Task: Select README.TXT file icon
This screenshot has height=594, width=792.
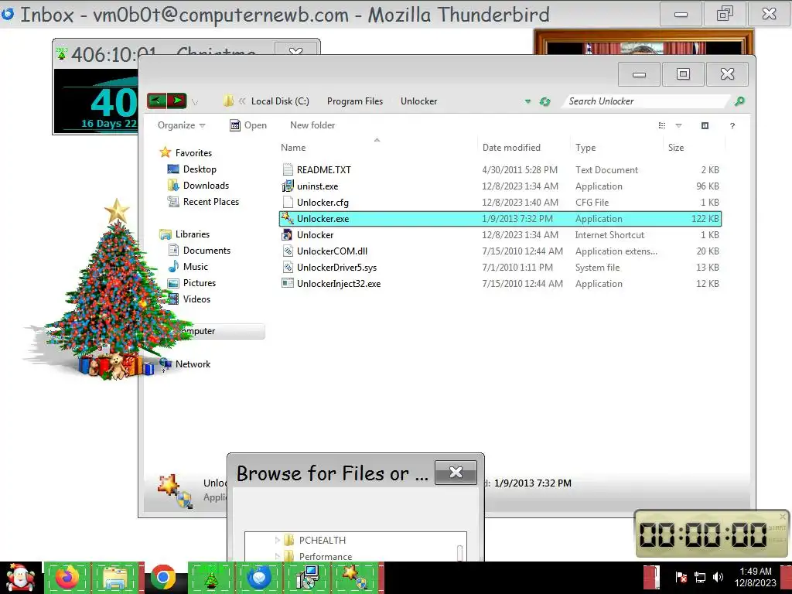Action: click(x=288, y=169)
